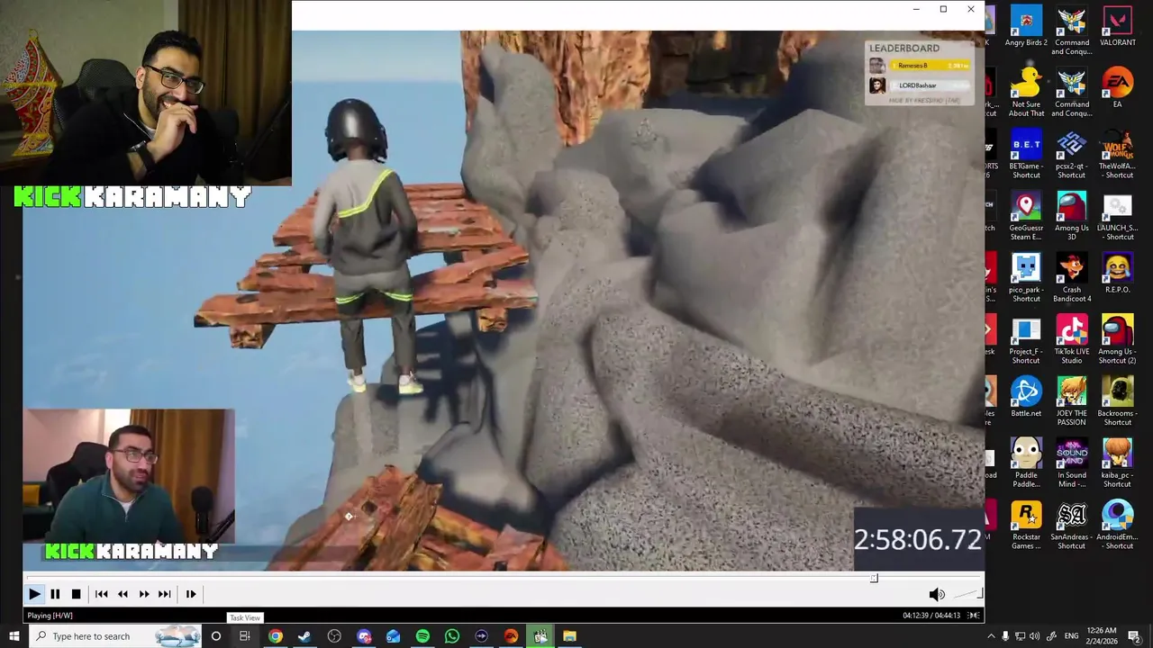
Task: Fast forward the video
Action: [x=143, y=594]
